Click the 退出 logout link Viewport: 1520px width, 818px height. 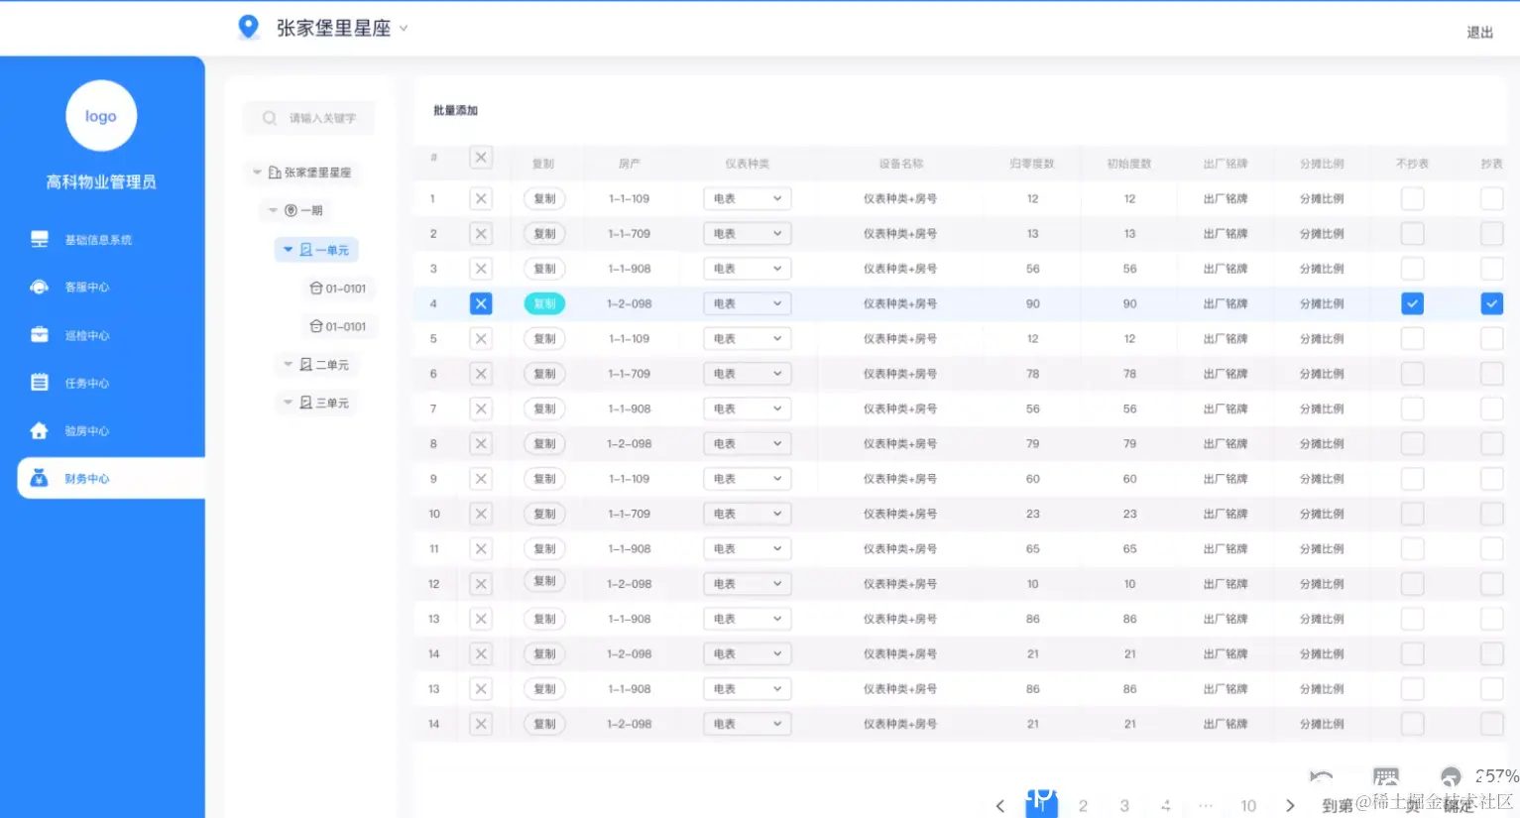pyautogui.click(x=1479, y=32)
